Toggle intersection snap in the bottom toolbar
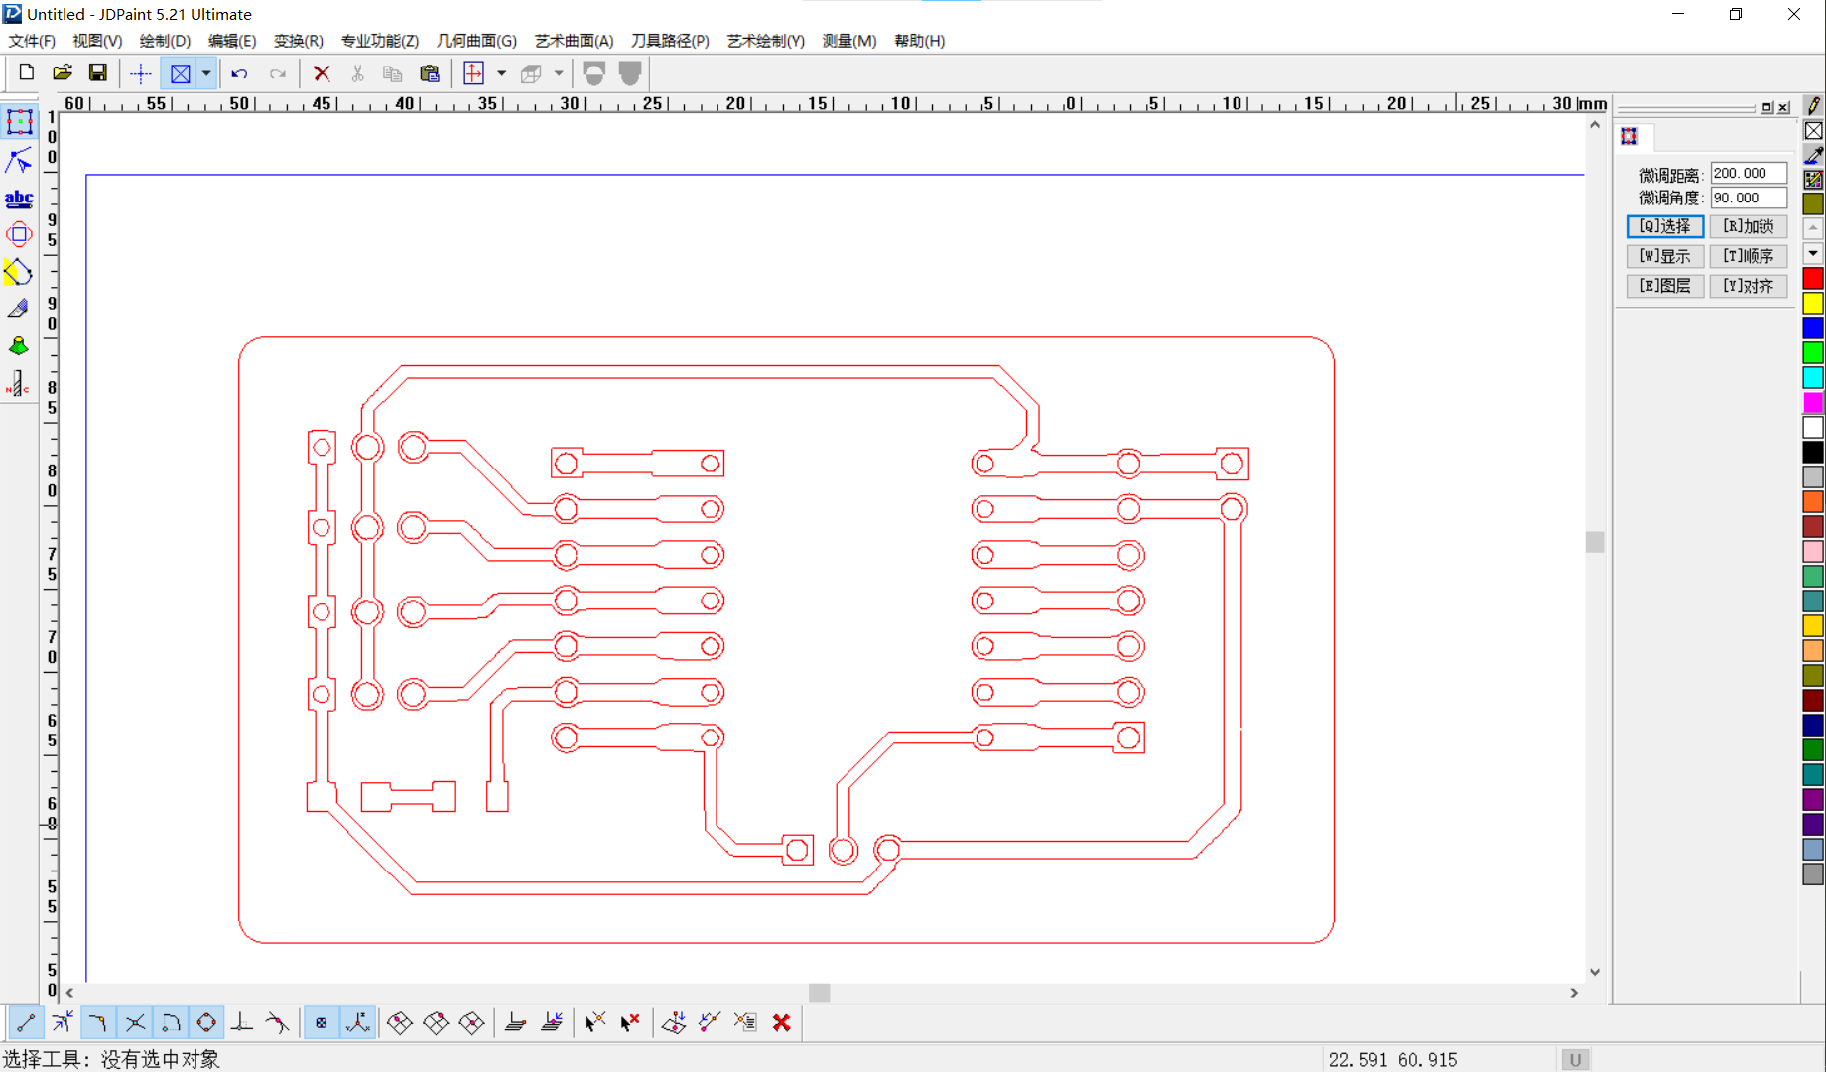The image size is (1826, 1072). point(135,1022)
